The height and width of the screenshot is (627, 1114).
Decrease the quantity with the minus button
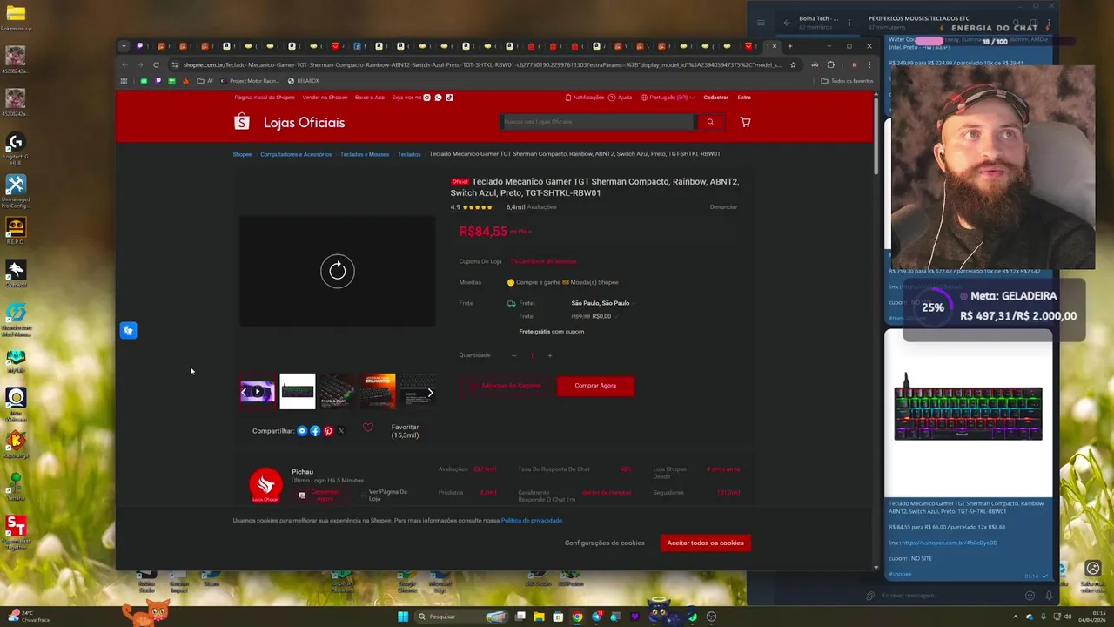point(513,355)
